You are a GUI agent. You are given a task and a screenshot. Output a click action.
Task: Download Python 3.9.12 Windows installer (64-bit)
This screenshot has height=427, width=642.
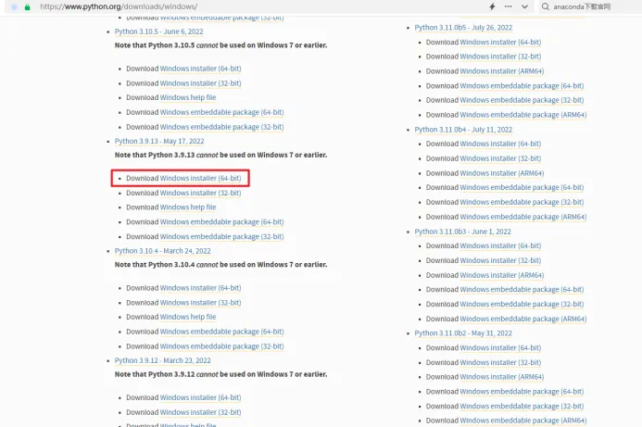click(200, 397)
